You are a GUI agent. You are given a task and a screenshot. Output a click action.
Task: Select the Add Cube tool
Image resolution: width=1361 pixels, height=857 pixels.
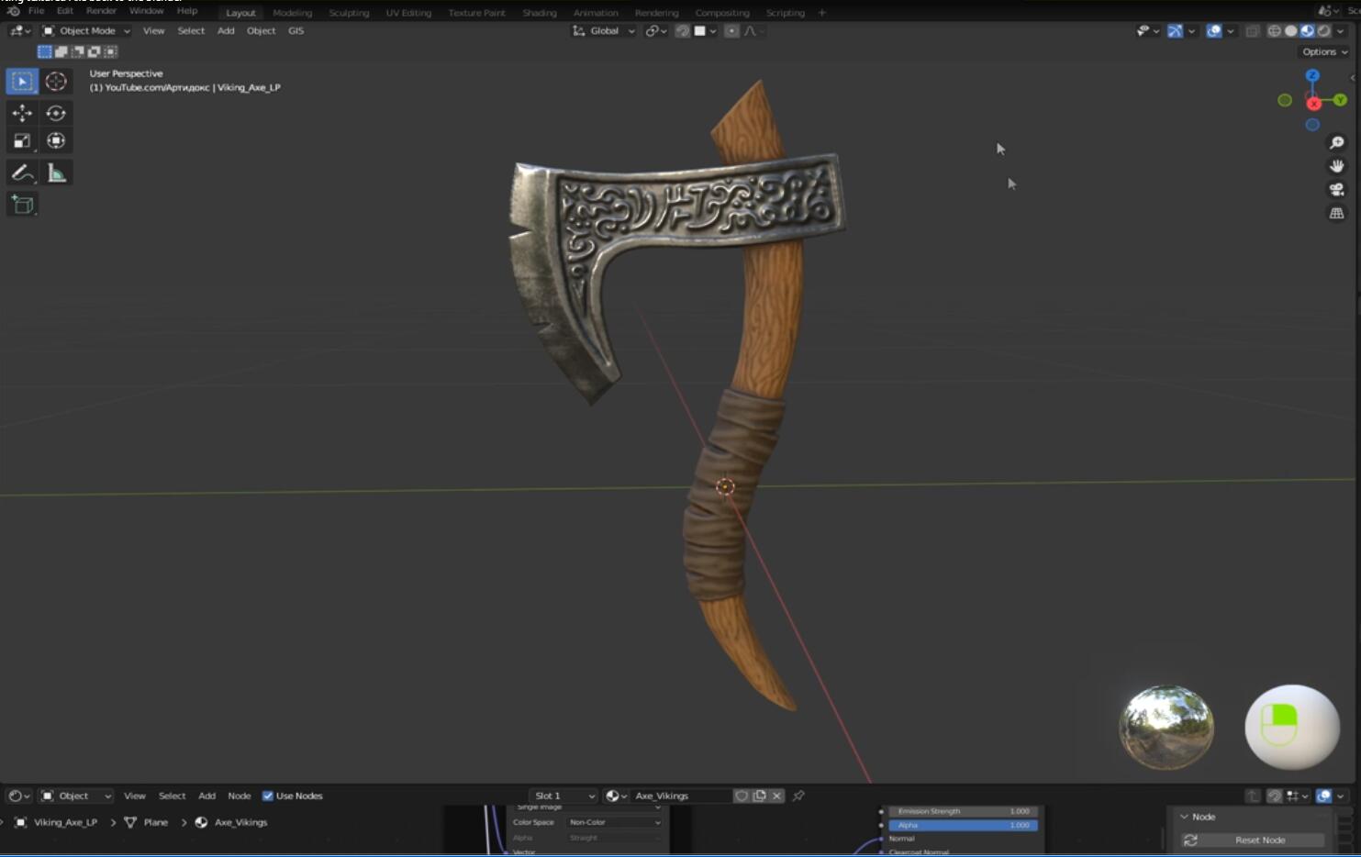22,205
